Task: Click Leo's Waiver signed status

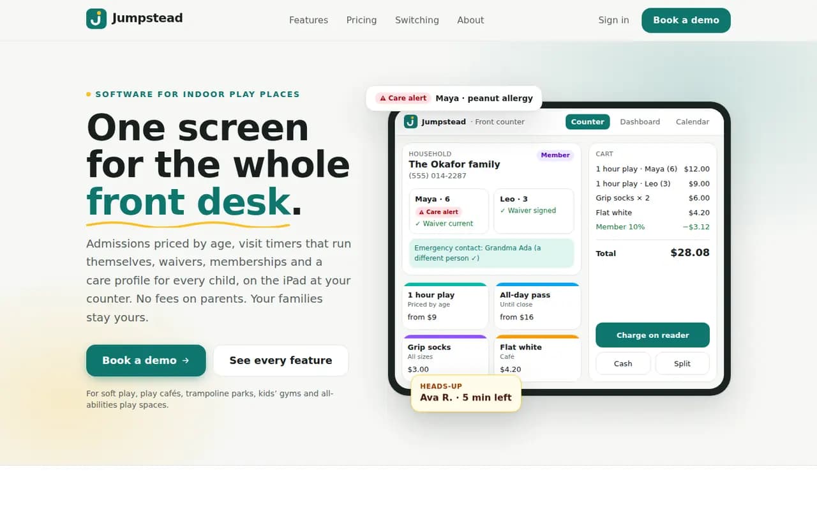Action: [x=528, y=210]
